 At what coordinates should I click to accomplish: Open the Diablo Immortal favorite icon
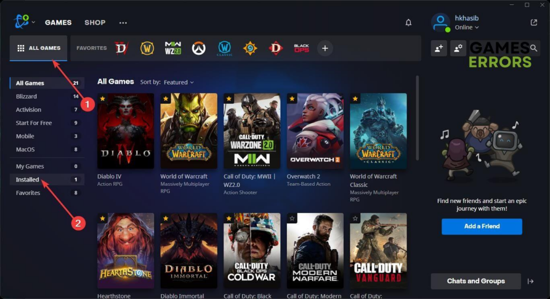coord(276,48)
